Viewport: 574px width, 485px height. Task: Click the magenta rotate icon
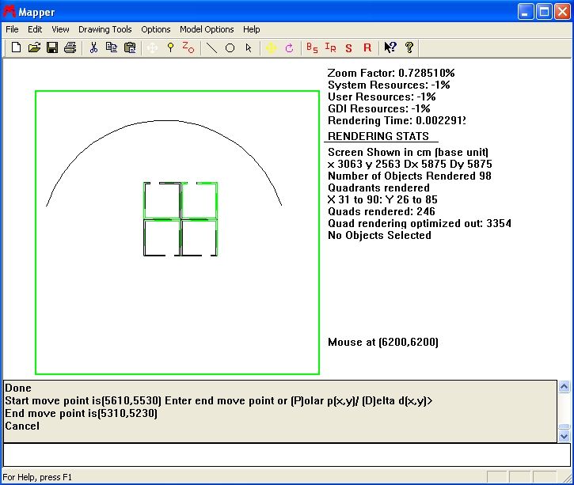coord(289,48)
